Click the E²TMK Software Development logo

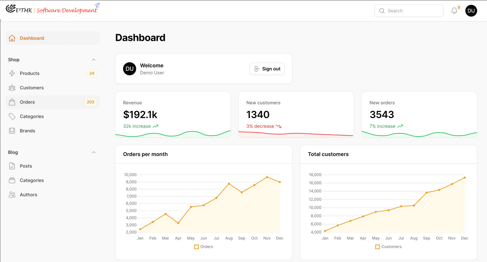click(x=52, y=10)
